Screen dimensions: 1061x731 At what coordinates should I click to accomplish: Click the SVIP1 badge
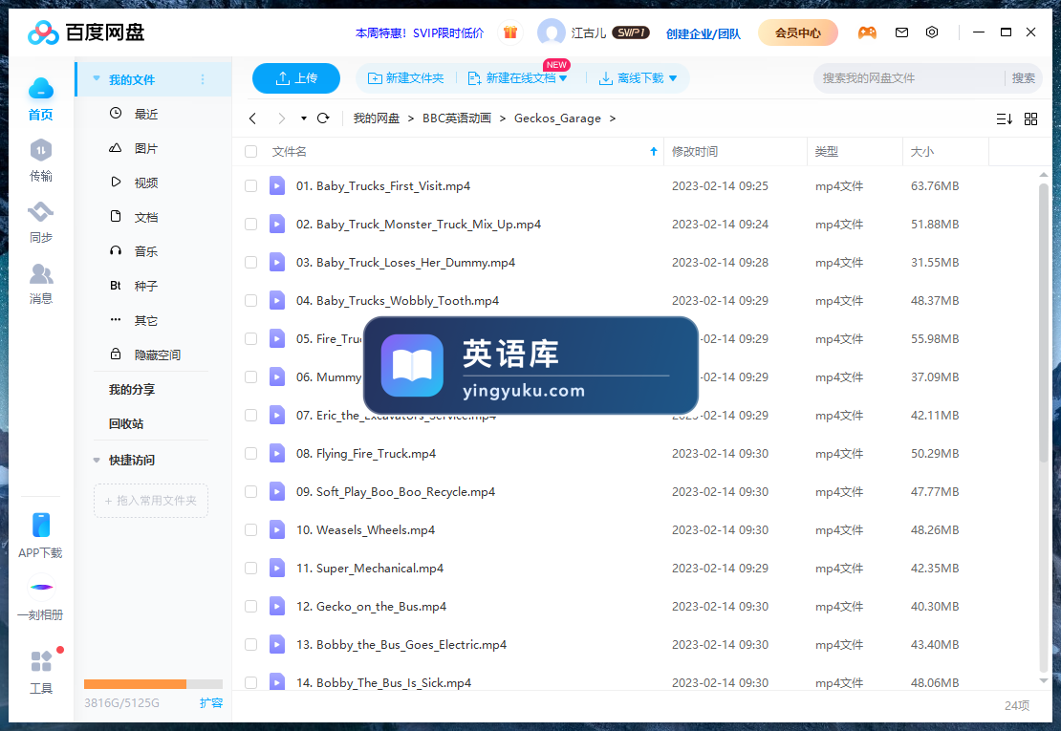click(x=631, y=32)
